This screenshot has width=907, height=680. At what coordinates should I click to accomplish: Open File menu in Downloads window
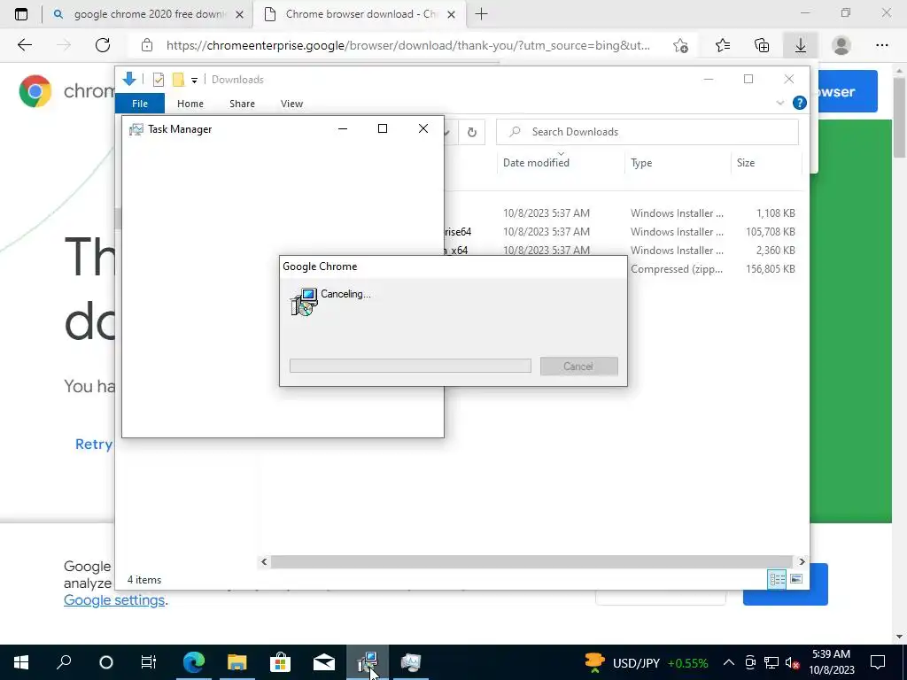(140, 104)
